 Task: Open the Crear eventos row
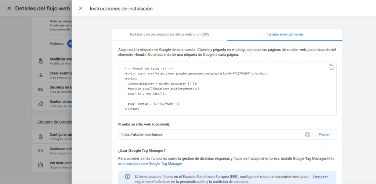[x=51, y=75]
